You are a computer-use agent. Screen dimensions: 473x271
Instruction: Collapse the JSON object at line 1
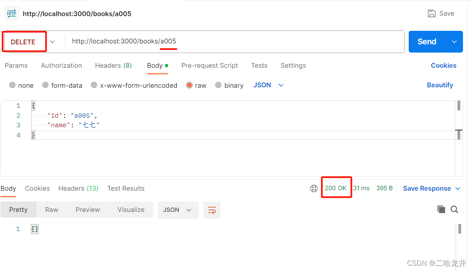coord(33,105)
